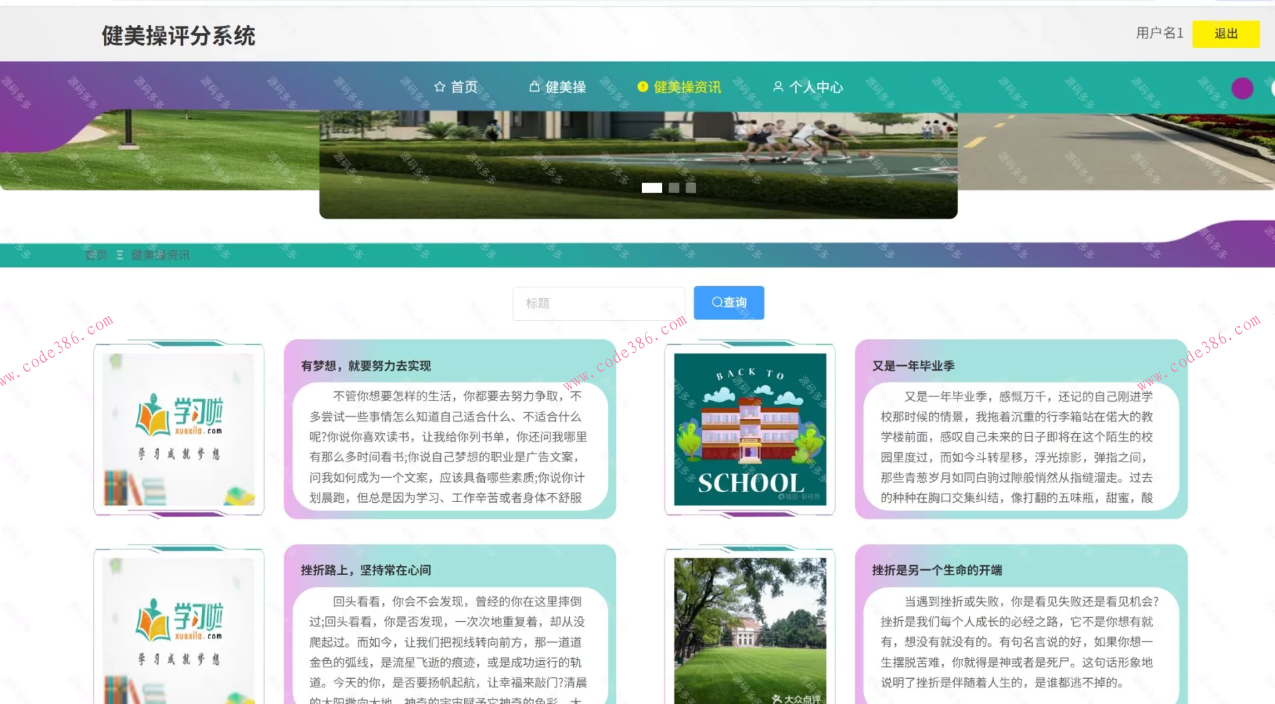Select the star icon beside 首页
This screenshot has height=704, width=1275.
(440, 86)
